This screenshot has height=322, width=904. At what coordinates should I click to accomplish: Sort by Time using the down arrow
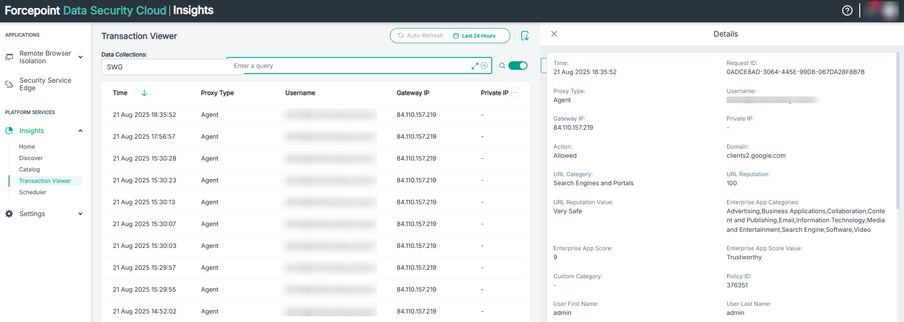click(x=144, y=93)
